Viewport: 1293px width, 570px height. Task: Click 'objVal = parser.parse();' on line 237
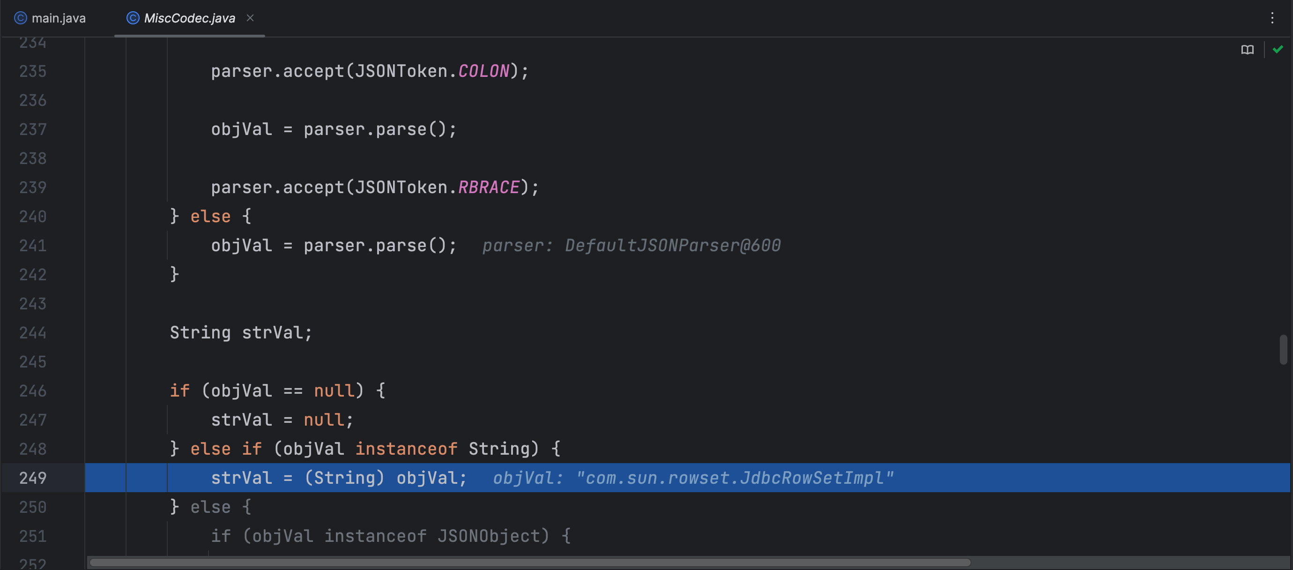point(334,129)
